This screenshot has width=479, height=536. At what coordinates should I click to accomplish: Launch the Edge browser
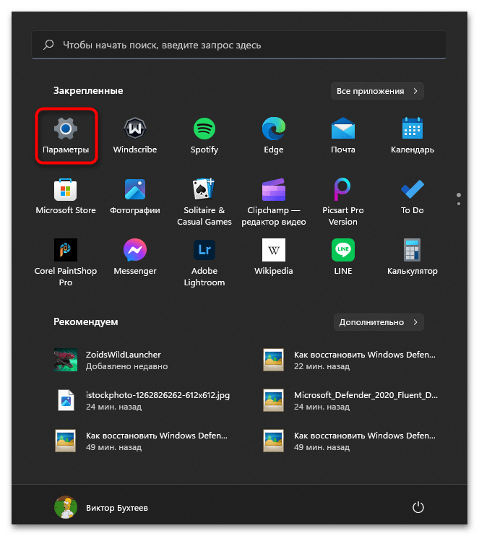click(274, 136)
